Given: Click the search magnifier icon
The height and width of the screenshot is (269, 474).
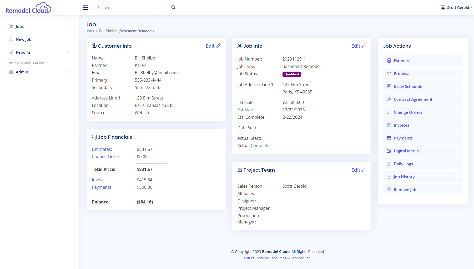Looking at the screenshot, I should click(173, 7).
